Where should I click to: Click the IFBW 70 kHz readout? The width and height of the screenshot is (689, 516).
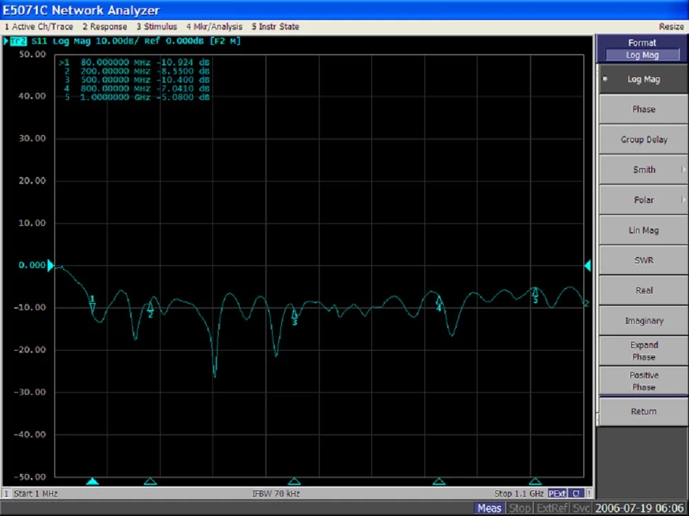coord(276,493)
